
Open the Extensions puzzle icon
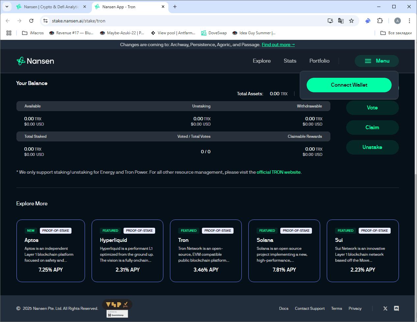tap(380, 21)
